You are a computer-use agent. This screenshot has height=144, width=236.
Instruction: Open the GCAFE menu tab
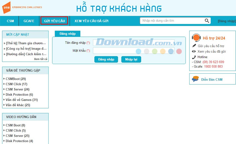(x=29, y=21)
